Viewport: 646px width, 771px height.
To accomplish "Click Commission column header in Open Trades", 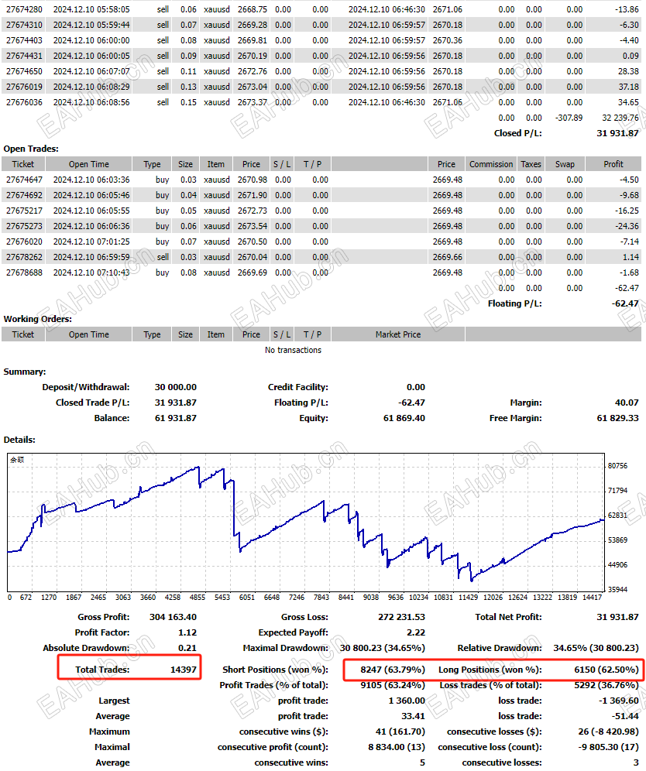I will [491, 164].
